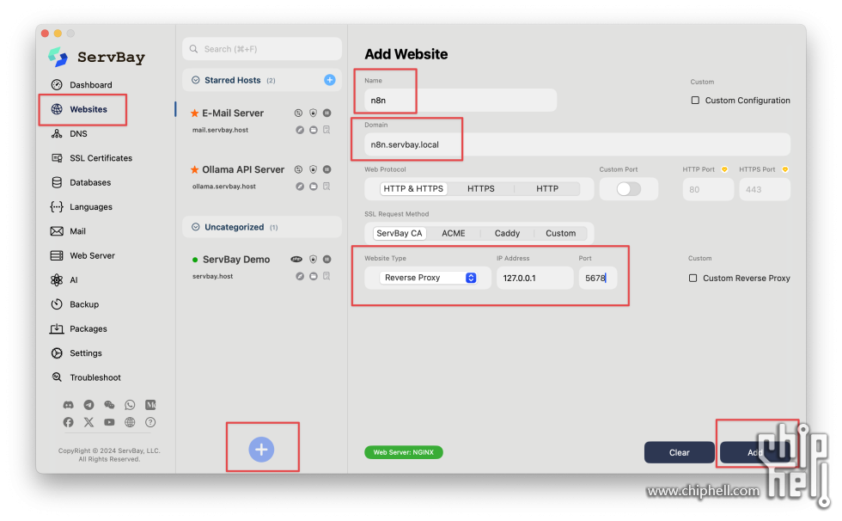The image size is (842, 521).
Task: Choose Caddy as SSL request method
Action: tap(507, 234)
